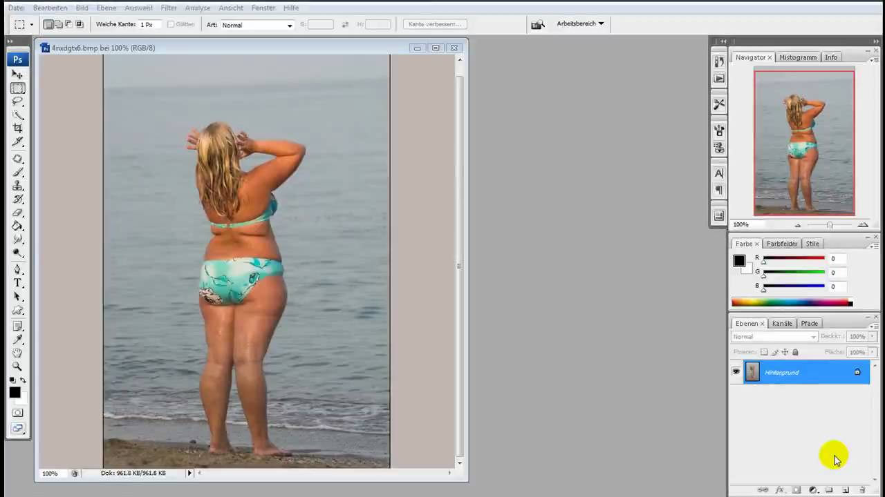
Task: Select the Lasso tool
Action: (x=18, y=101)
